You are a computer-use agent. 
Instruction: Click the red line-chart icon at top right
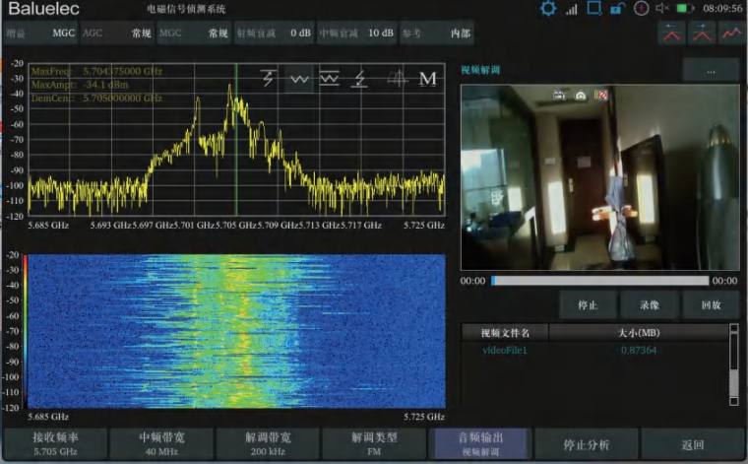point(731,33)
